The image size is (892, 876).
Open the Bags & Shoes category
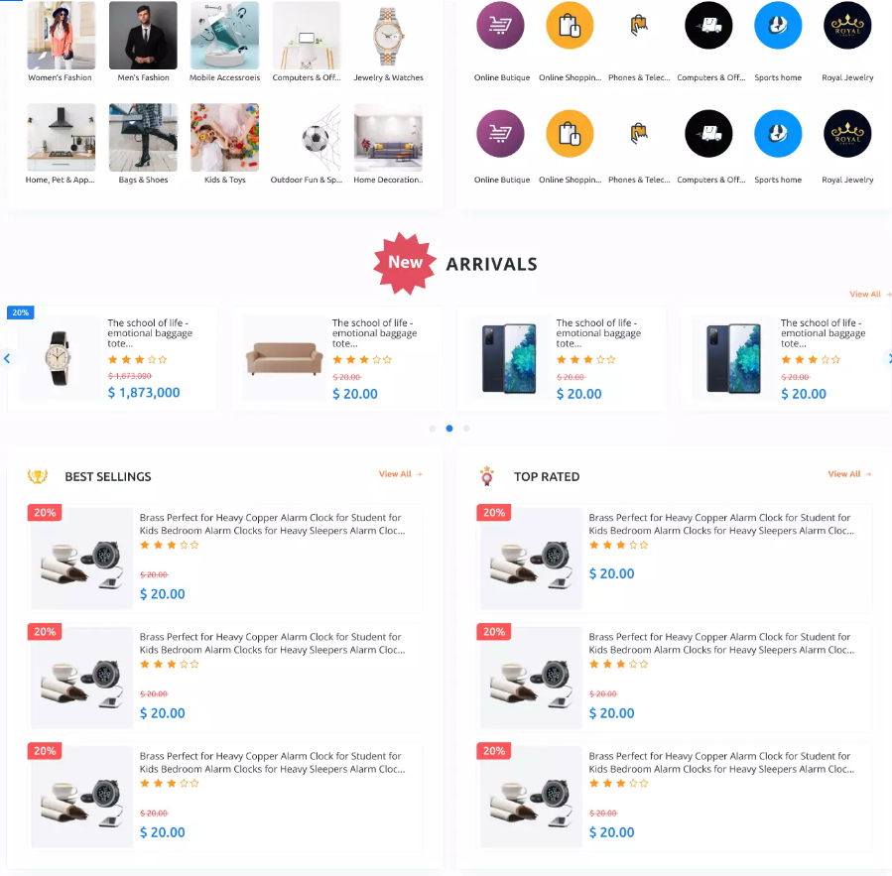143,138
